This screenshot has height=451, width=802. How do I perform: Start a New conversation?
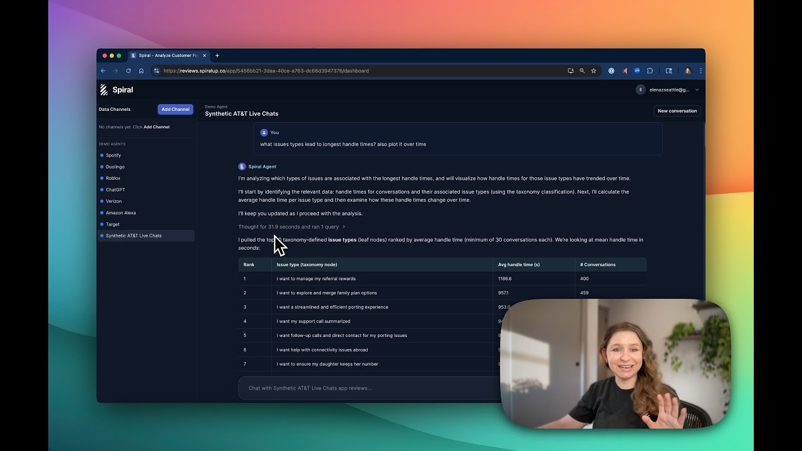tap(677, 111)
